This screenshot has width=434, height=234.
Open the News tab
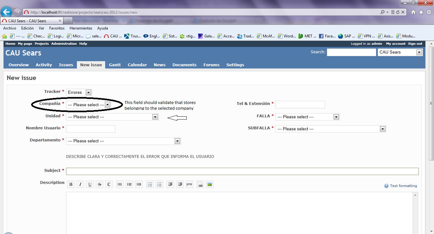click(160, 65)
